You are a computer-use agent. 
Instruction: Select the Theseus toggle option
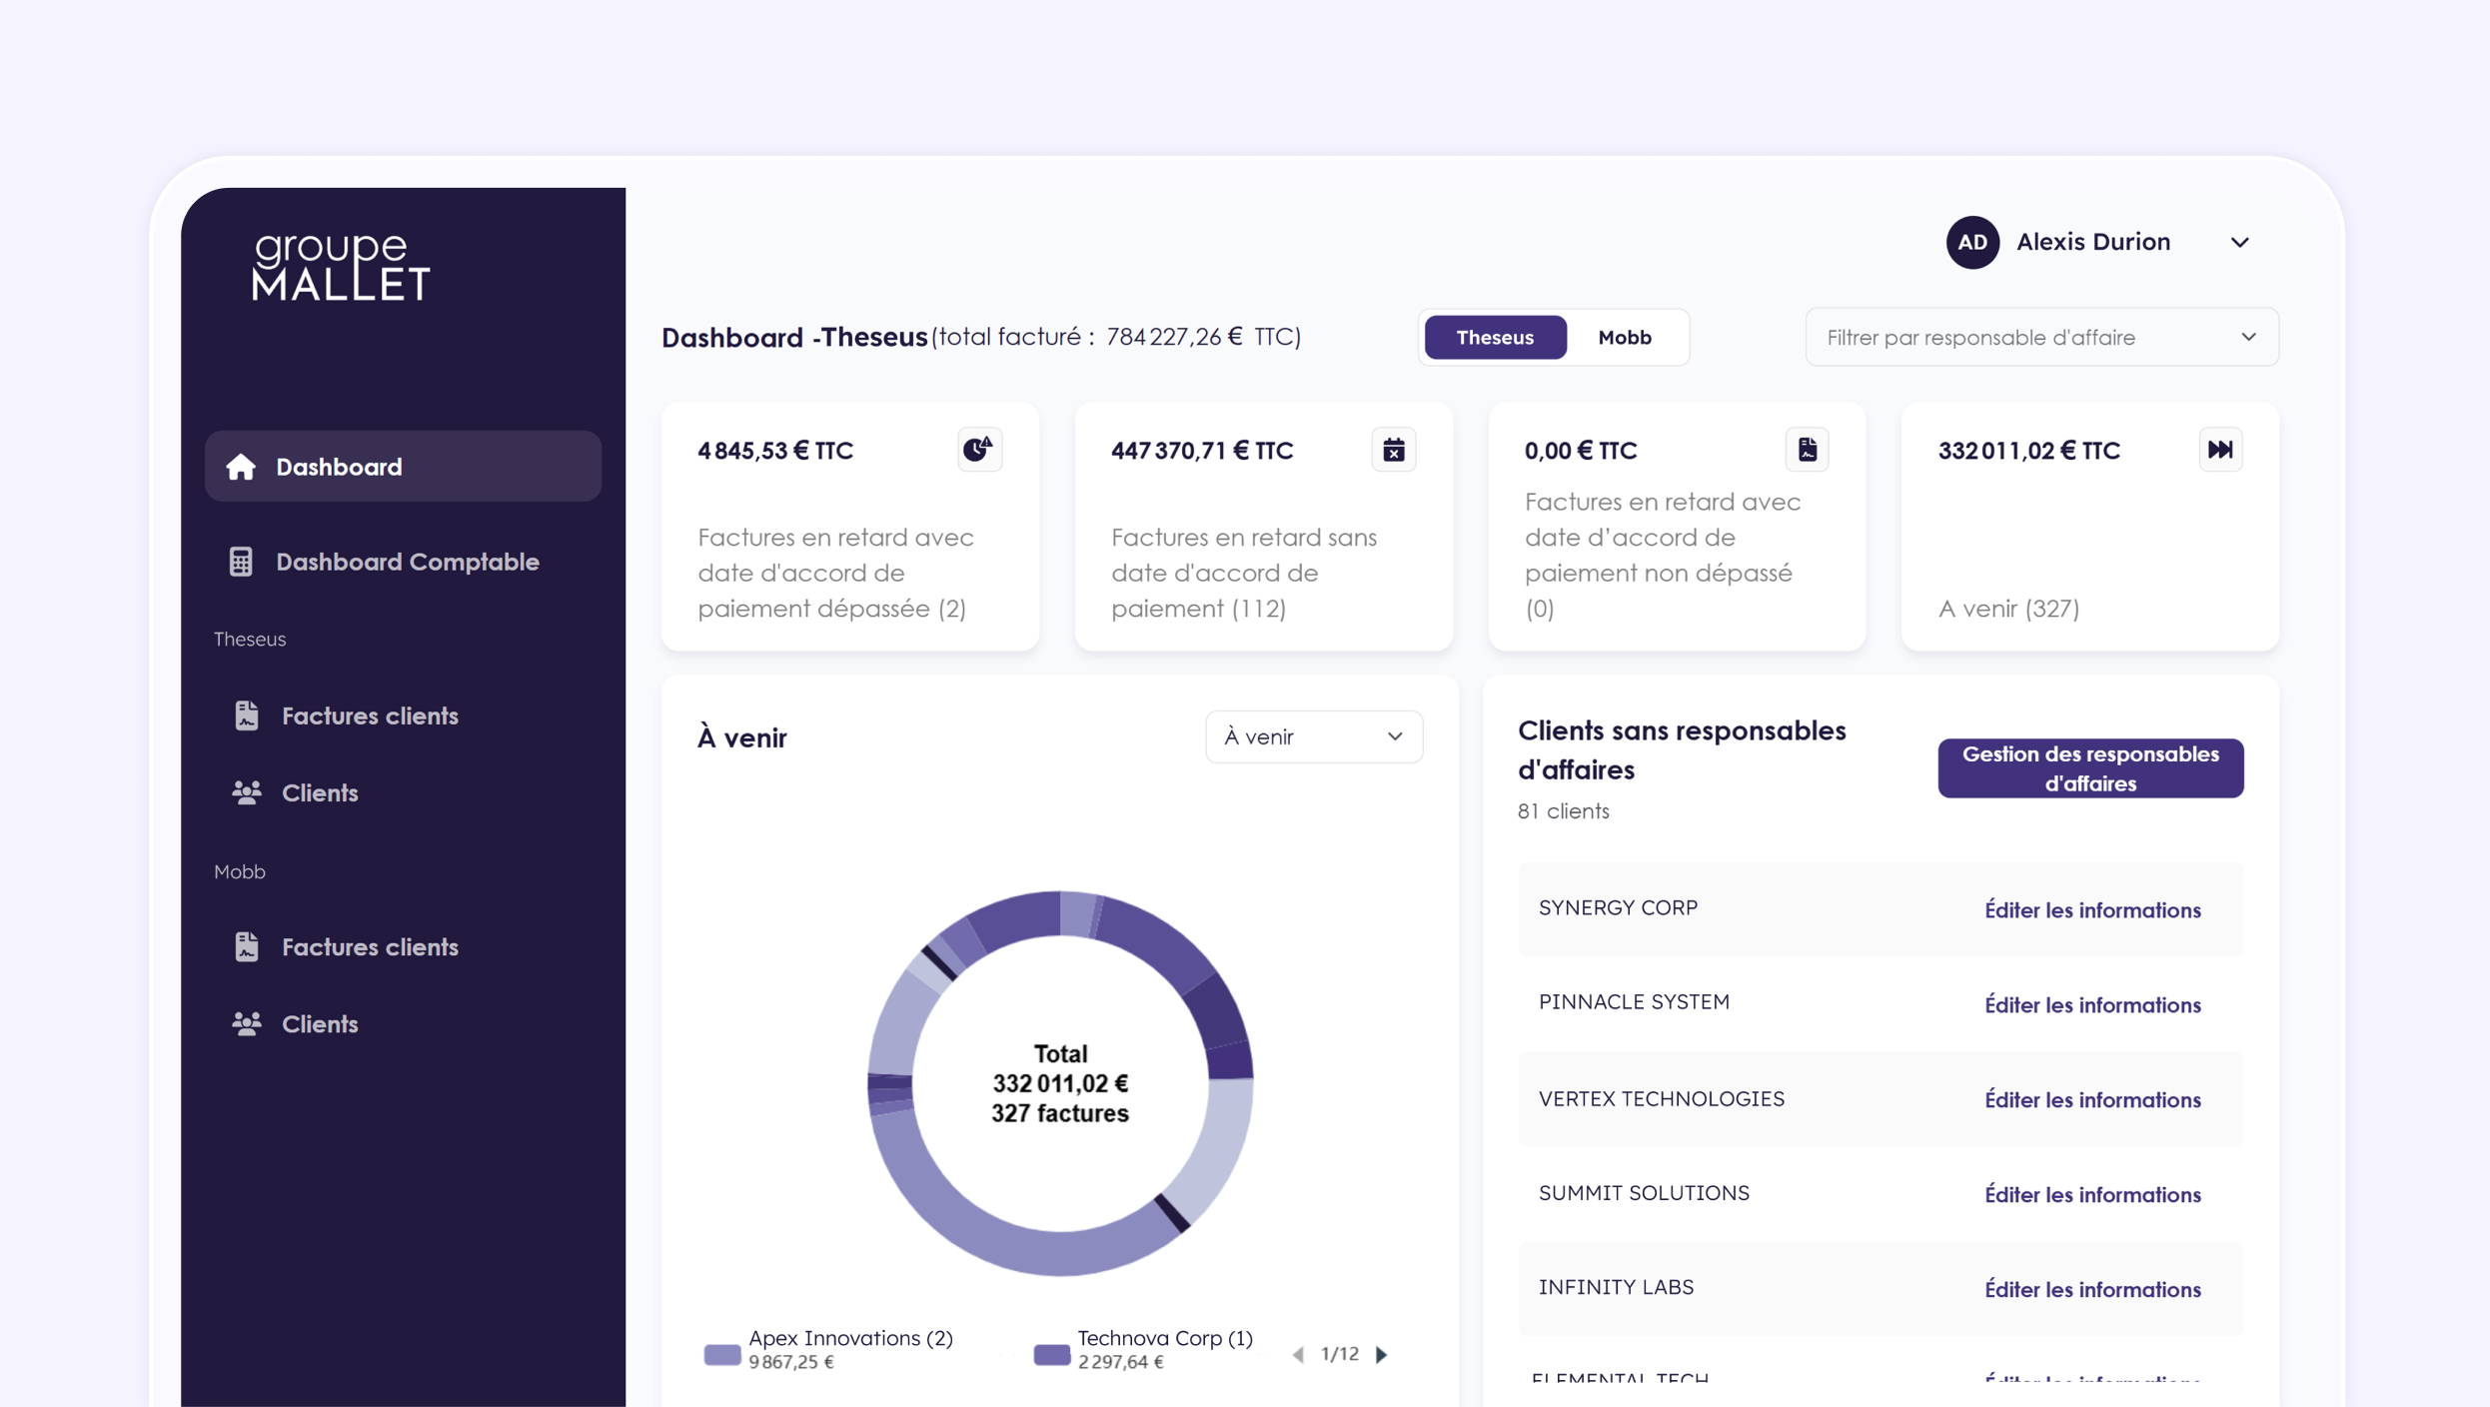(x=1494, y=338)
